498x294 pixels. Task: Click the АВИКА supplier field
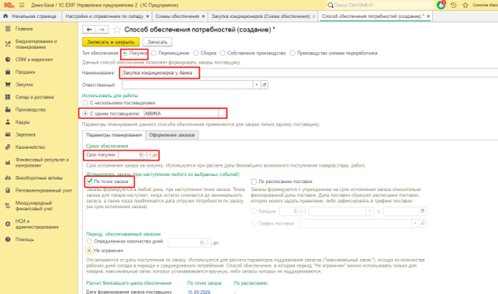click(x=181, y=113)
